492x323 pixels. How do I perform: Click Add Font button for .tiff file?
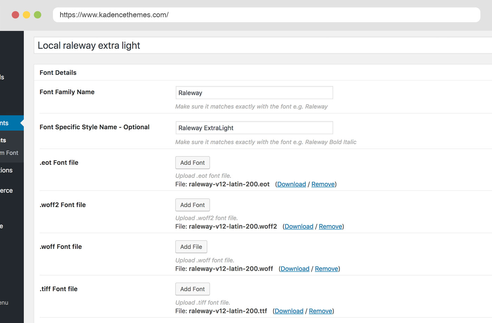[x=193, y=289]
